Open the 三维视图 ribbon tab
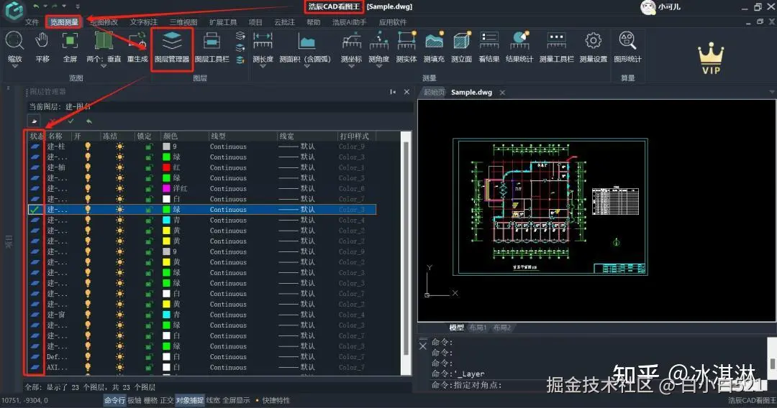777x408 pixels. (x=183, y=22)
